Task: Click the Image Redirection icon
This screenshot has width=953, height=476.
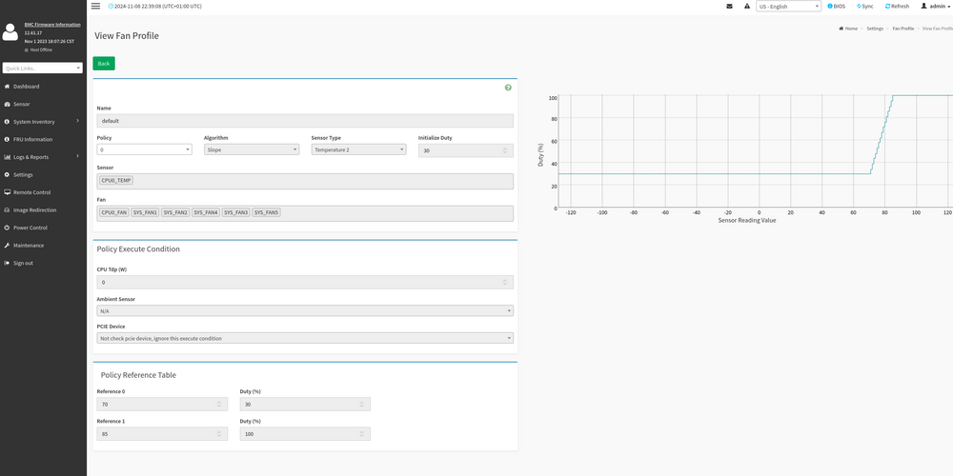Action: 7,209
